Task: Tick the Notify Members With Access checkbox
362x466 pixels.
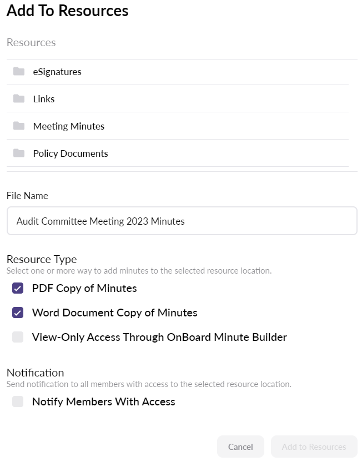Action: pos(18,401)
